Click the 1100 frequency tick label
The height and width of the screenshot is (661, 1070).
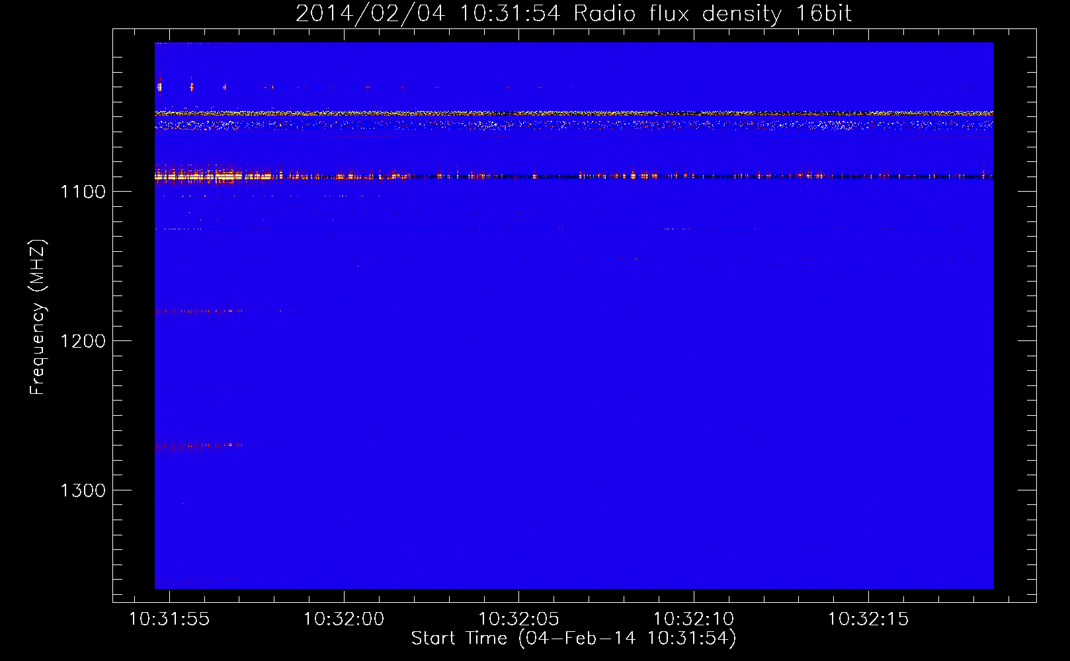pyautogui.click(x=83, y=192)
